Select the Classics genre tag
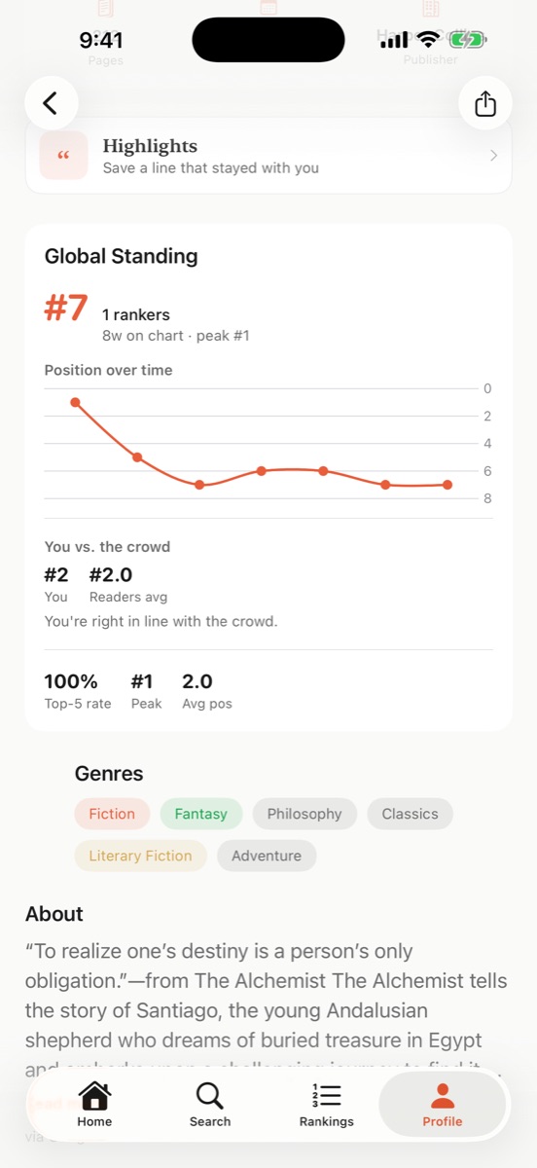Image resolution: width=537 pixels, height=1168 pixels. (x=410, y=814)
